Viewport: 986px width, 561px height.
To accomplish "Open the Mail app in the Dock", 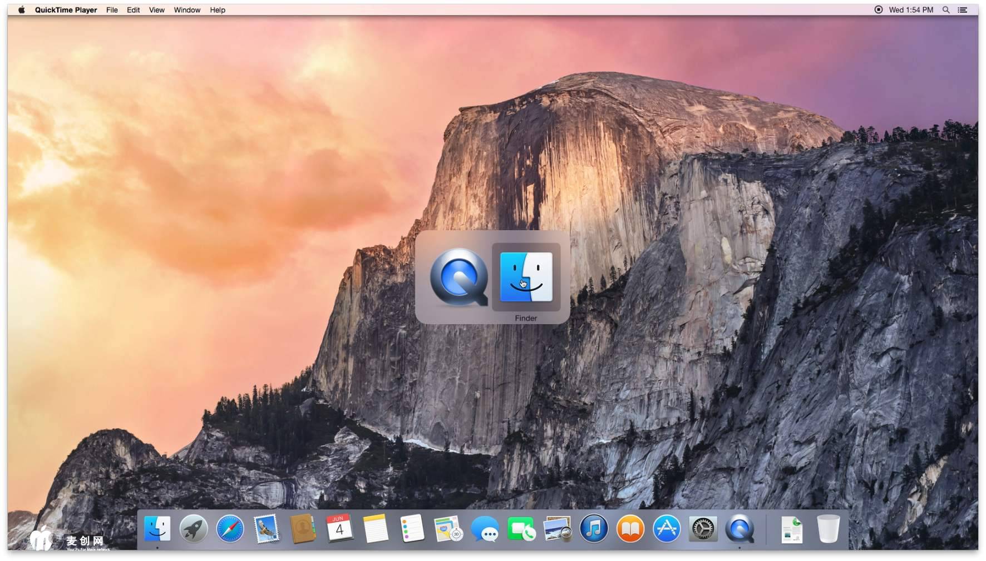I will pyautogui.click(x=267, y=529).
